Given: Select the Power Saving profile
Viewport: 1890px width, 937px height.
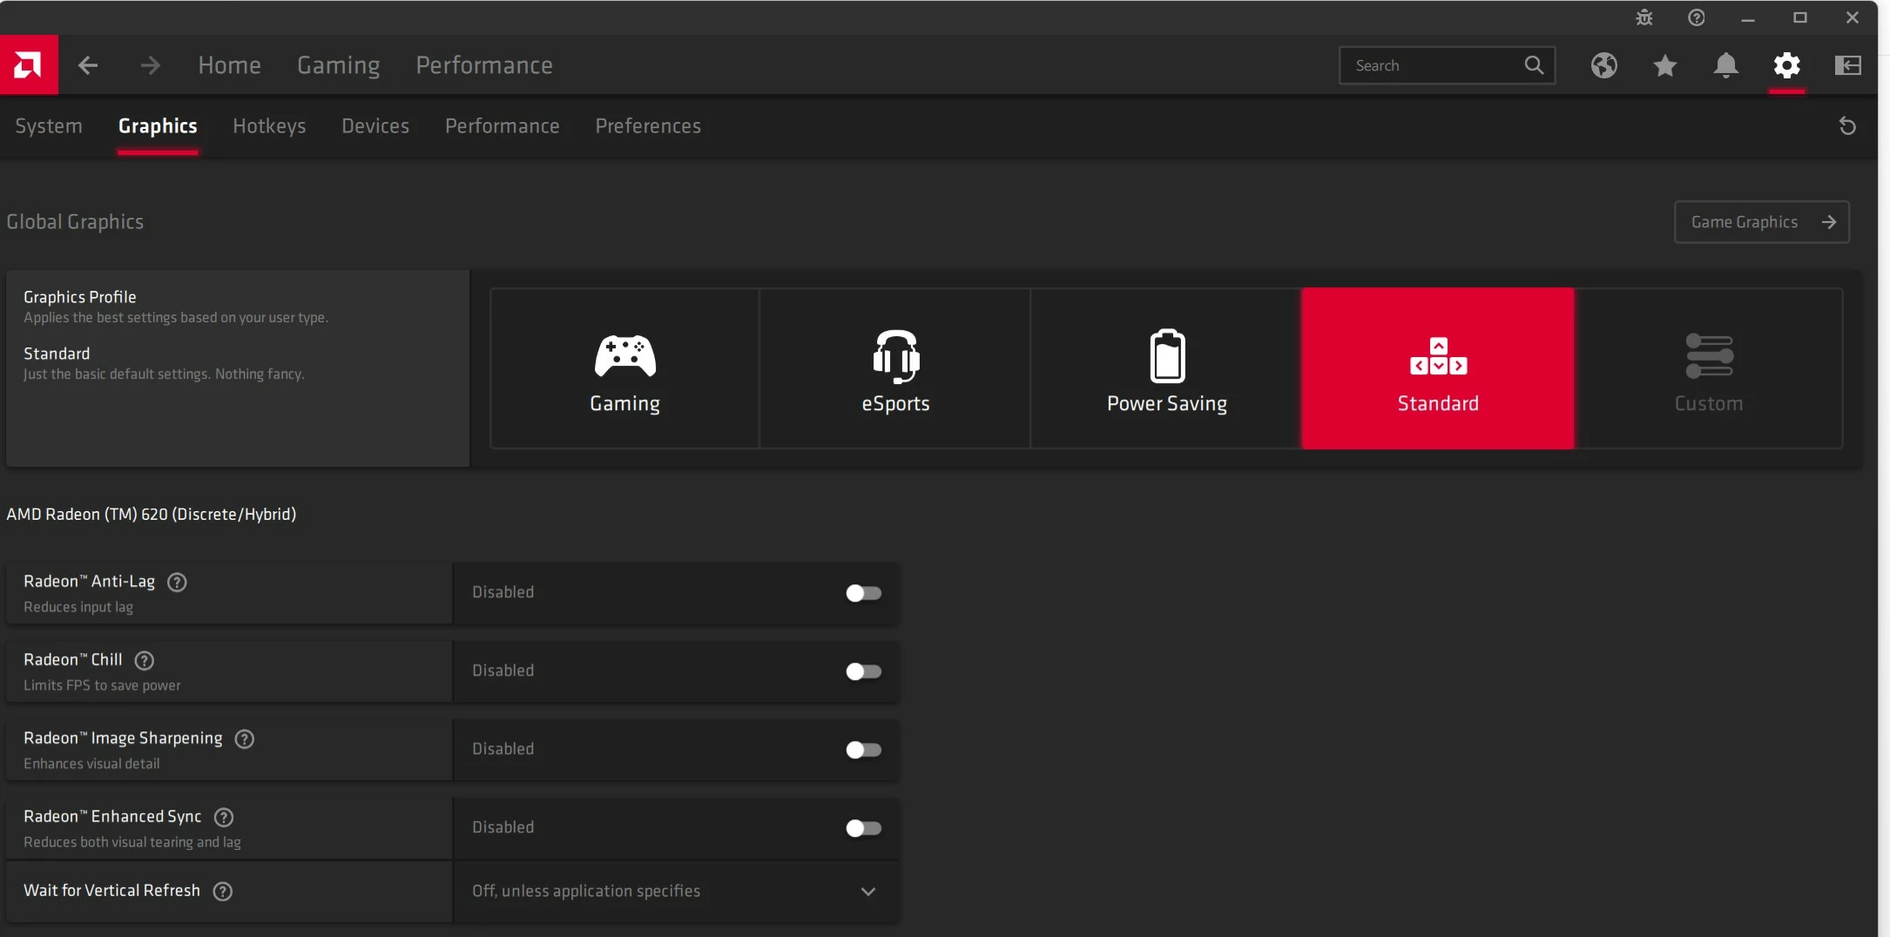Looking at the screenshot, I should pyautogui.click(x=1166, y=368).
